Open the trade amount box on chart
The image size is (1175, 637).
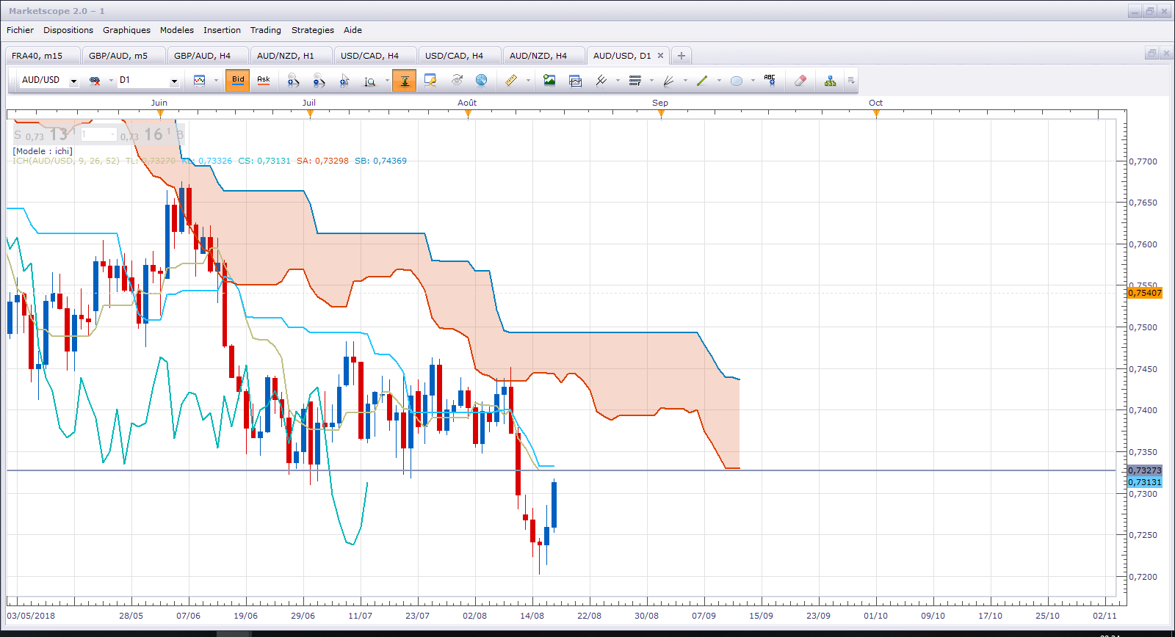[98, 134]
